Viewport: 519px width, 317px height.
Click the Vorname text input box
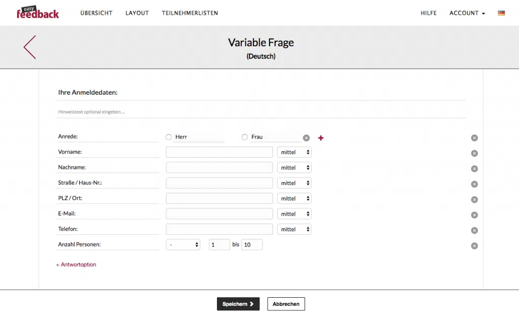pos(219,152)
